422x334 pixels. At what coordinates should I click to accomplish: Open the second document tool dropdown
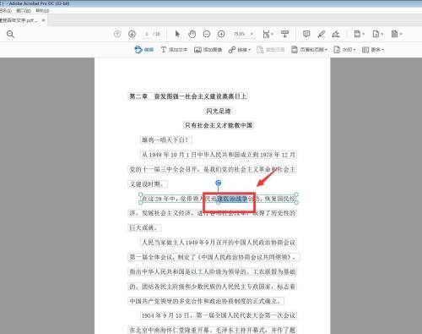pyautogui.click(x=377, y=34)
